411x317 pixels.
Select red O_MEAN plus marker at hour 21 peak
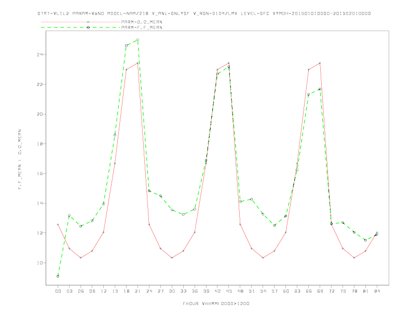click(138, 63)
